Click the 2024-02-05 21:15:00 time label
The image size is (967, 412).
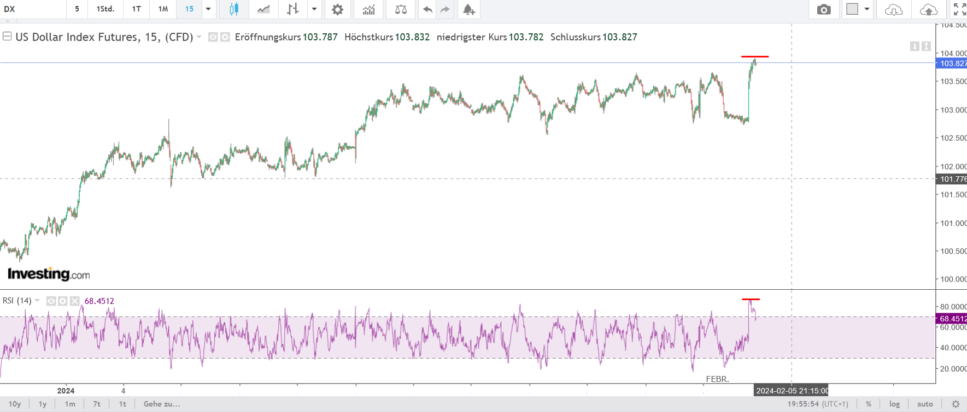[792, 391]
